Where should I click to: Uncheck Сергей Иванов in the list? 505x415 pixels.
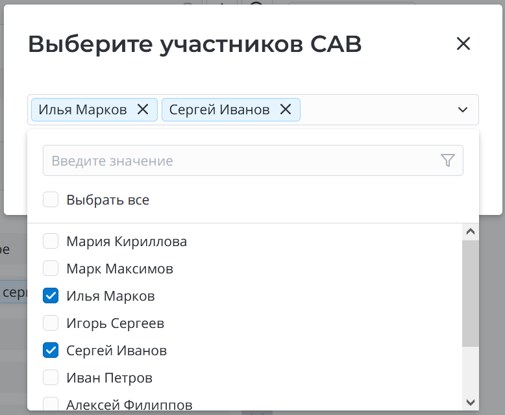pos(51,351)
